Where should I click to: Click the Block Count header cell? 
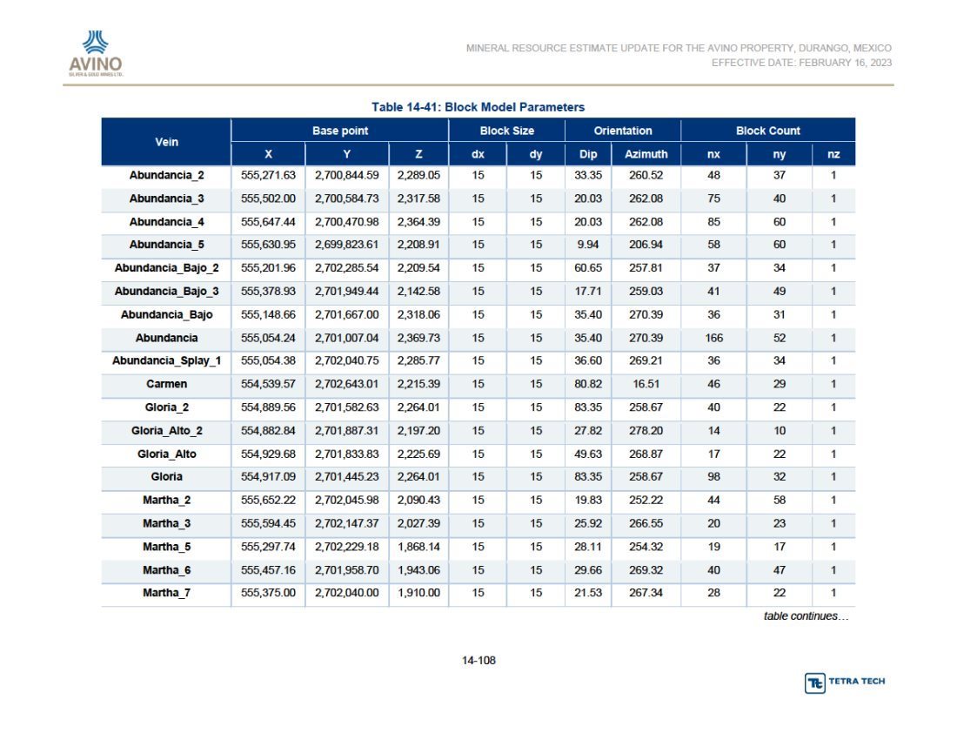coord(768,131)
